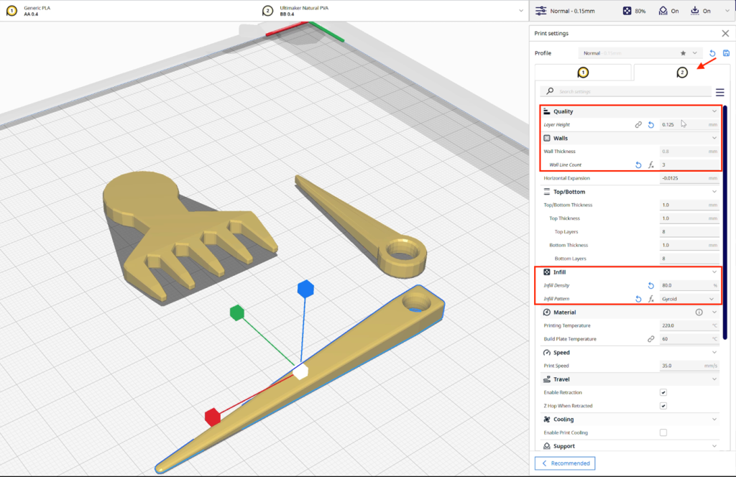Reset the Infill Pattern setting

[638, 299]
